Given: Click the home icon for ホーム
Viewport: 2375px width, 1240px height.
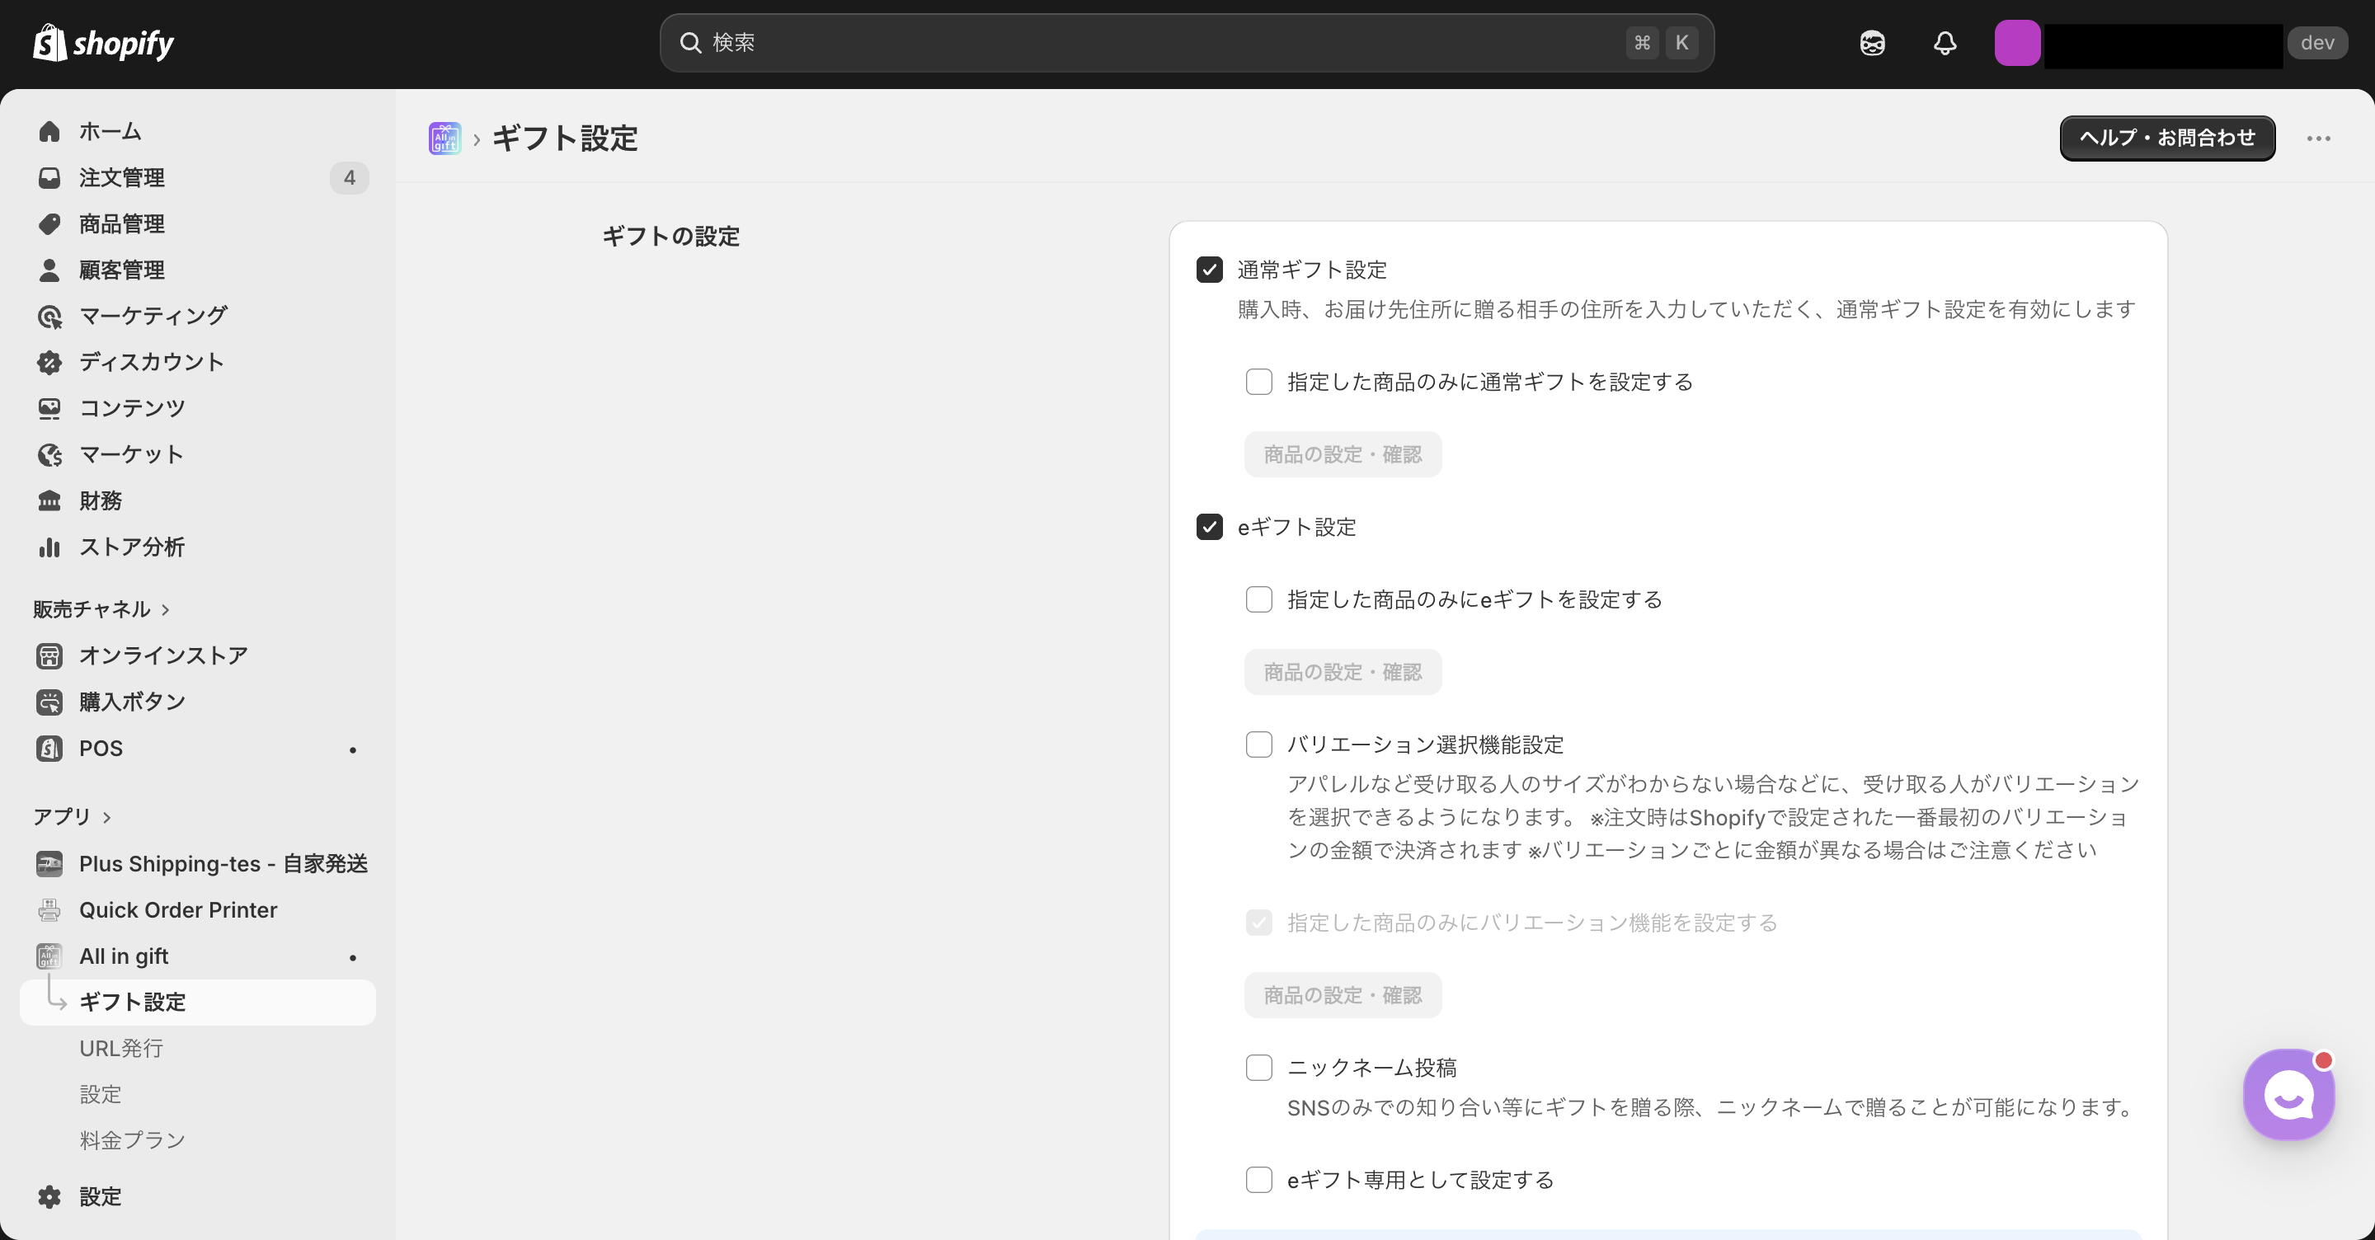Looking at the screenshot, I should (x=49, y=131).
